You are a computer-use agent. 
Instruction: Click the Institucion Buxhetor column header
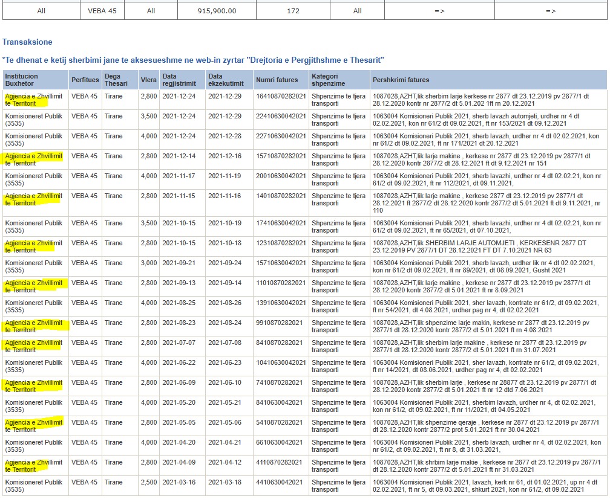[22, 80]
